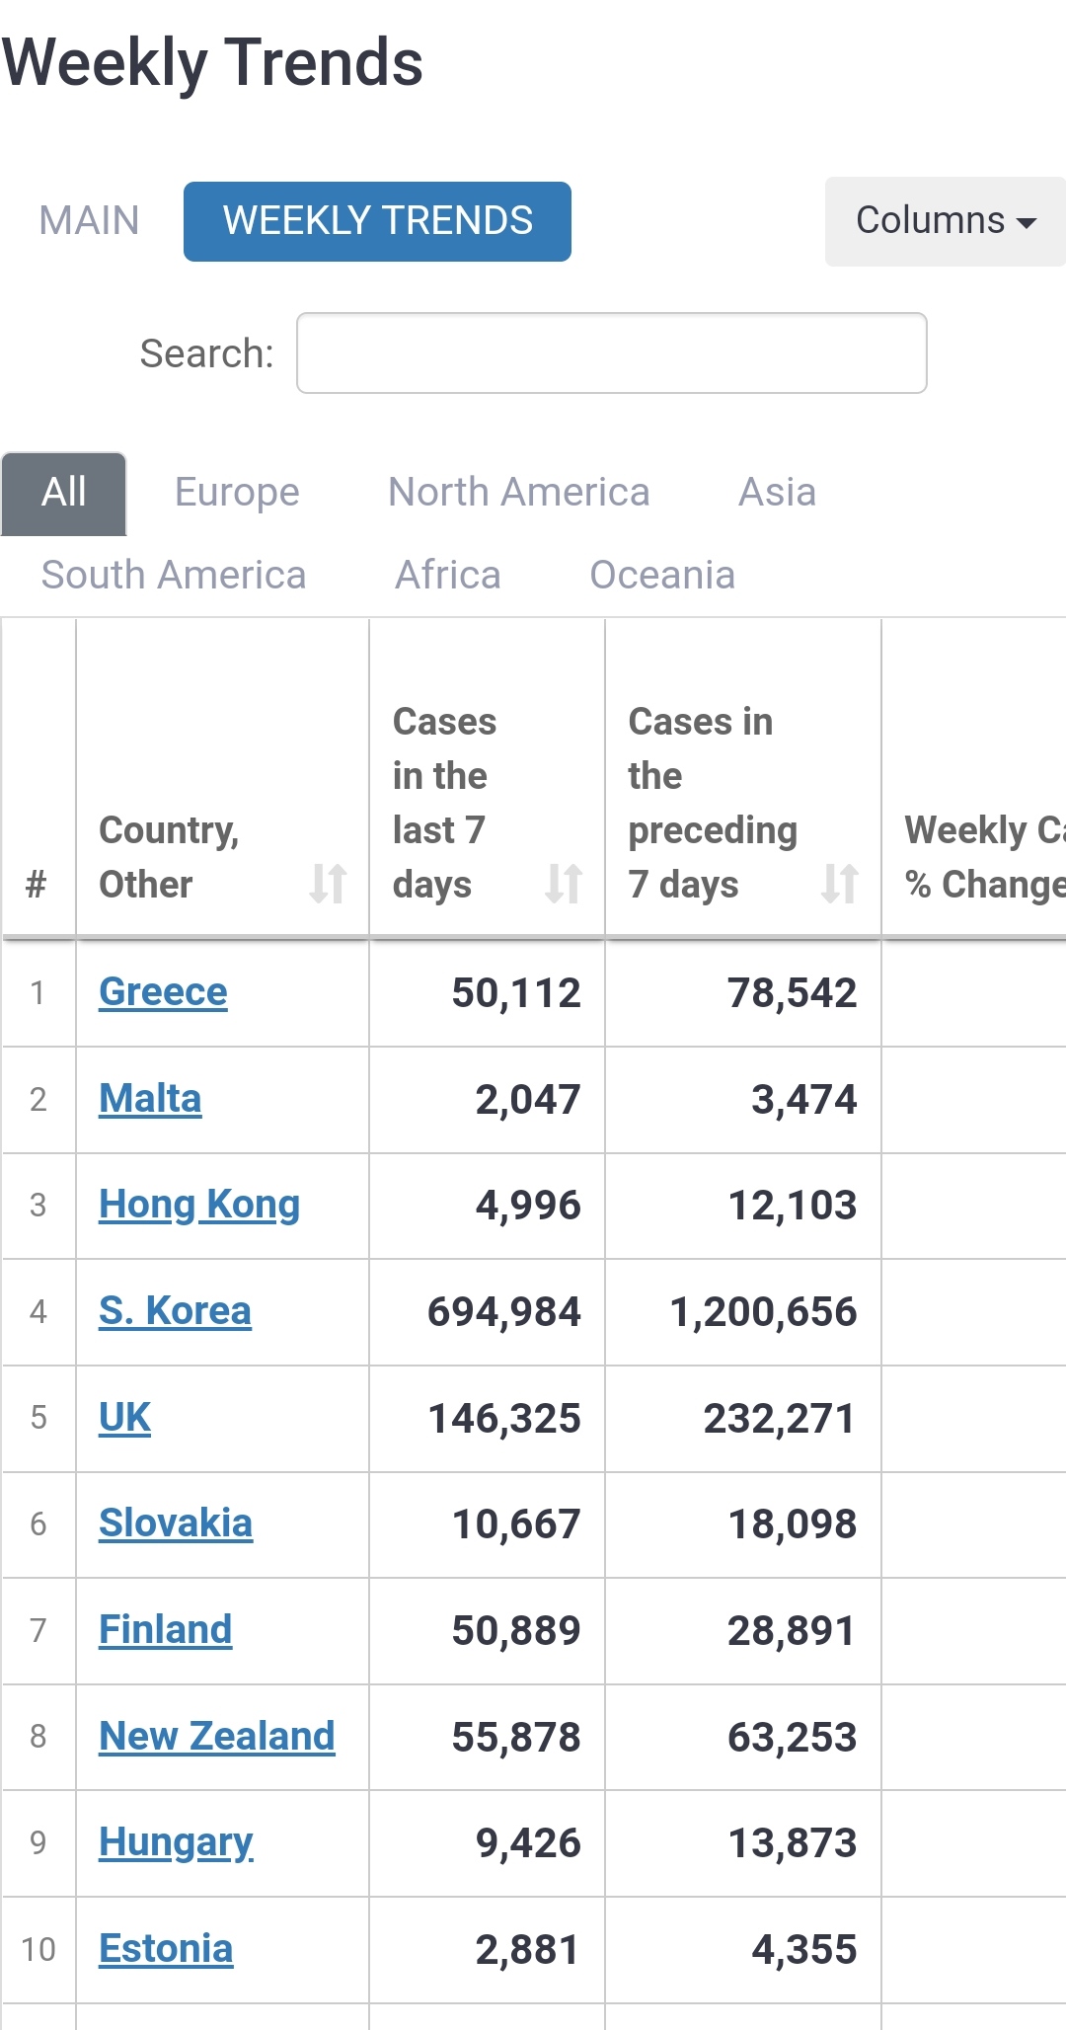The height and width of the screenshot is (2030, 1066).
Task: Show Oceania countries
Action: [x=662, y=576]
